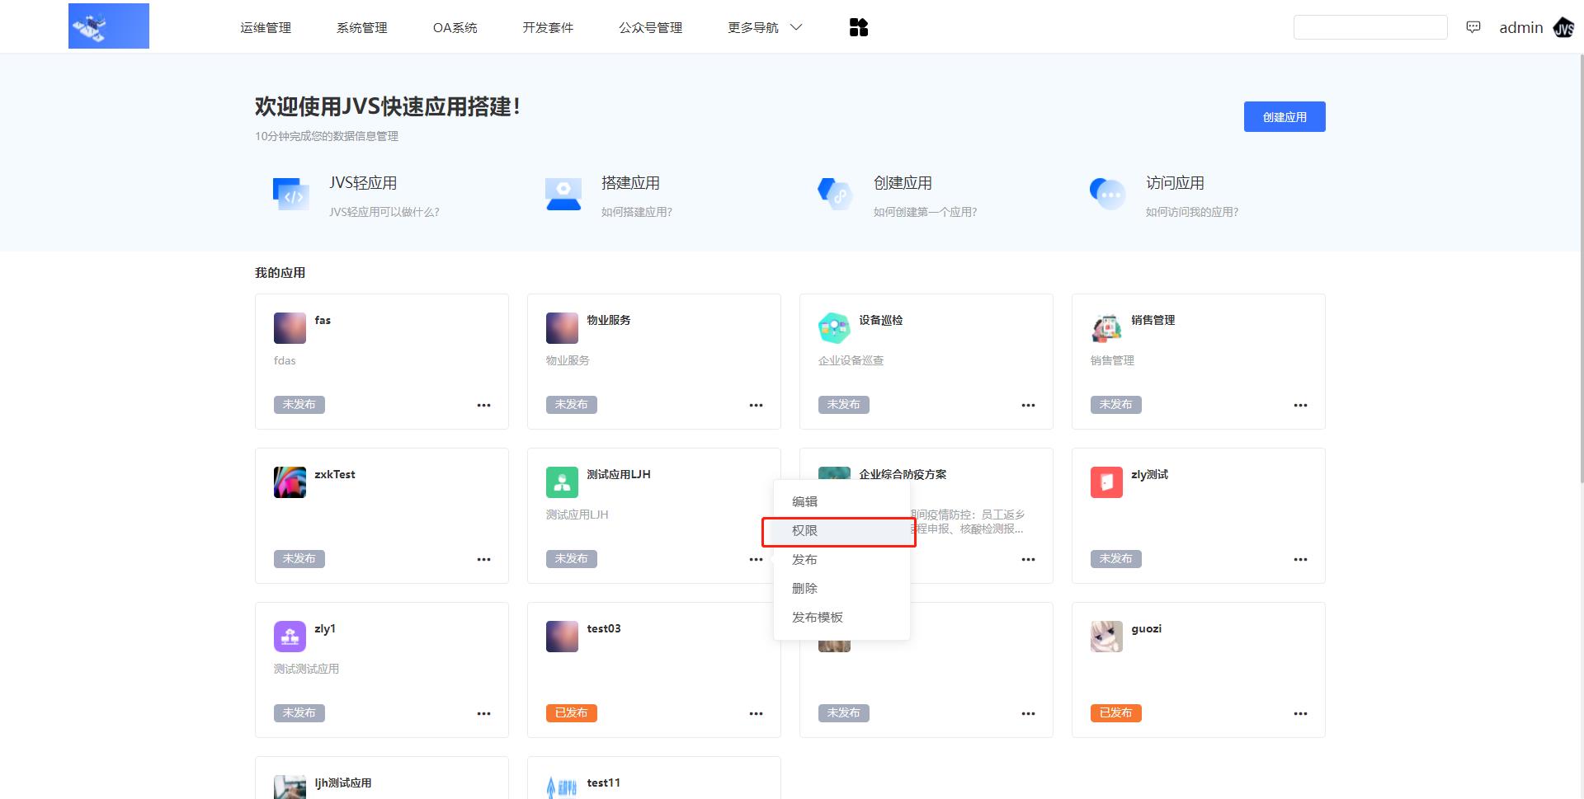Click the 如何创建第一个应用? link
This screenshot has height=799, width=1584.
[926, 212]
